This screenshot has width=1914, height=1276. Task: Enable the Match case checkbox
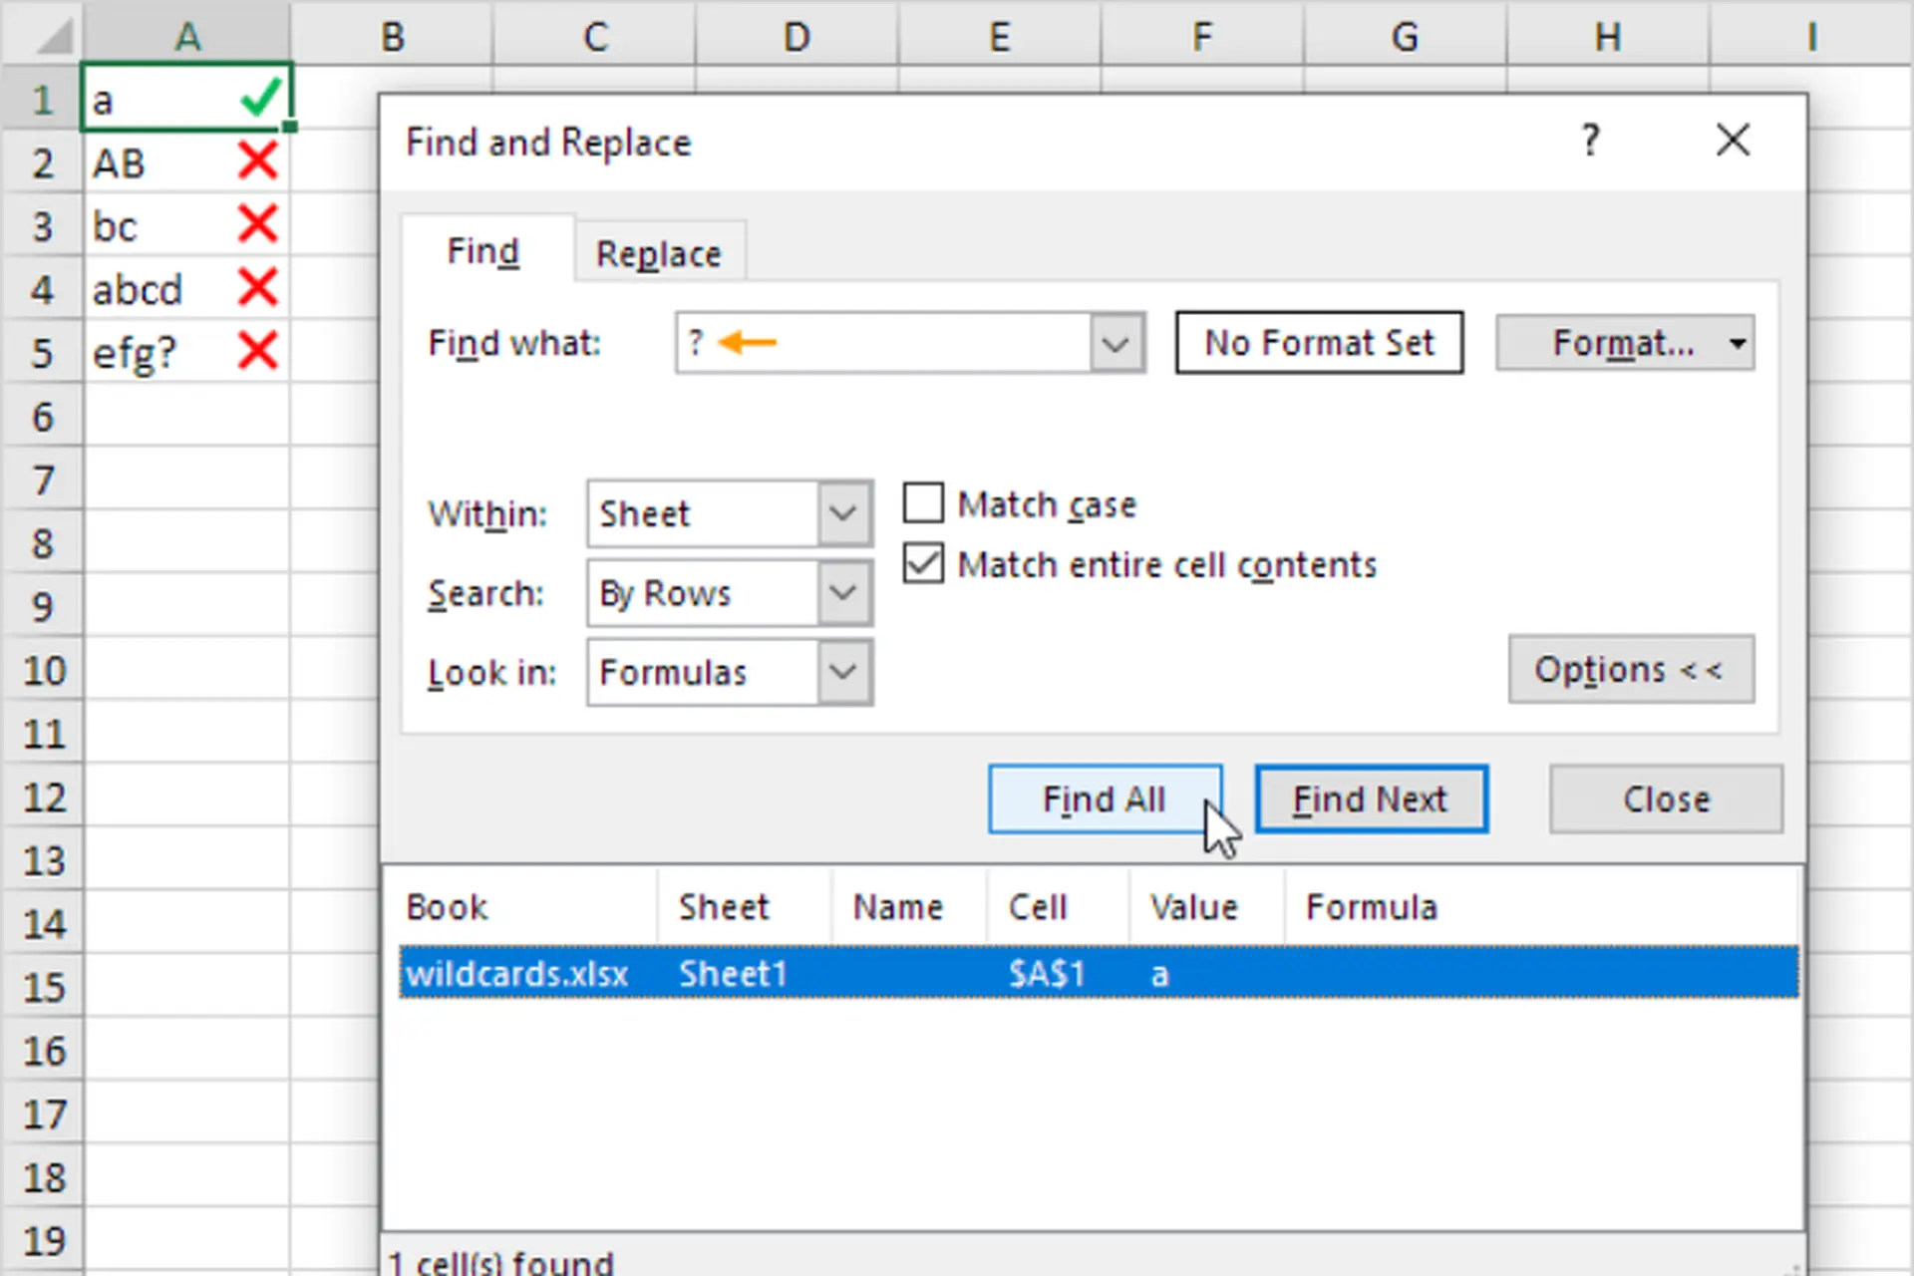click(x=922, y=502)
